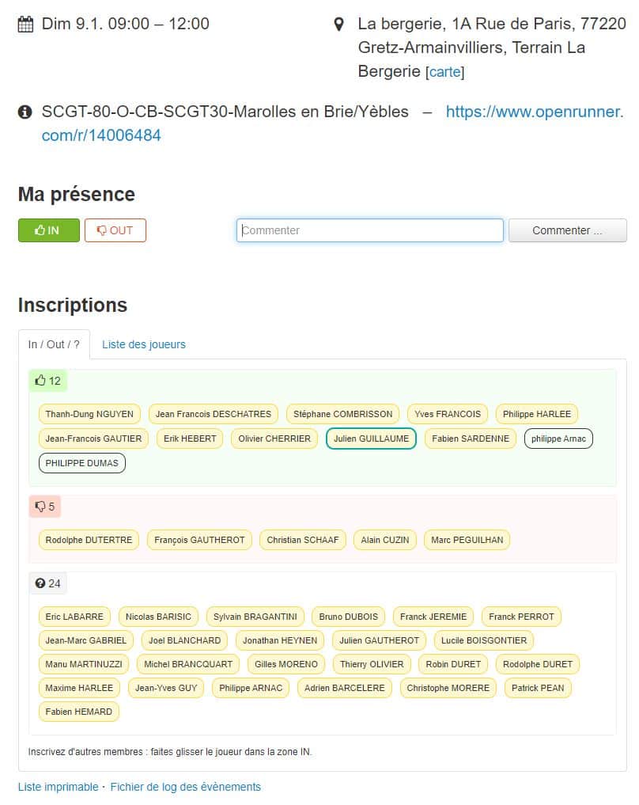This screenshot has height=805, width=639.
Task: Click the thumbs-up count badge showing 12
Action: [x=48, y=381]
